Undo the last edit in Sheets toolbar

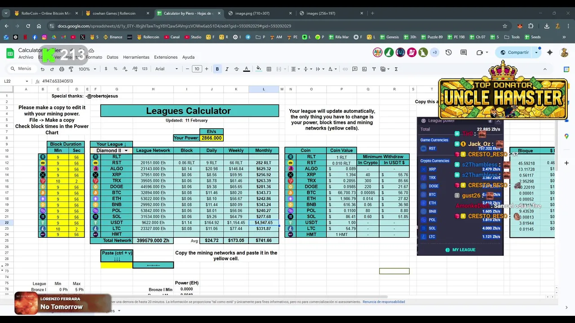[x=42, y=69]
